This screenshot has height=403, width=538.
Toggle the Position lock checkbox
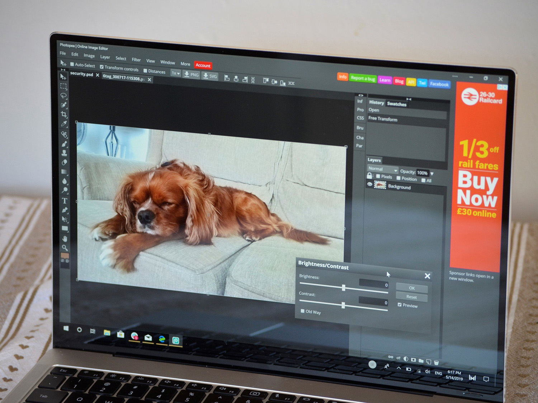(398, 178)
